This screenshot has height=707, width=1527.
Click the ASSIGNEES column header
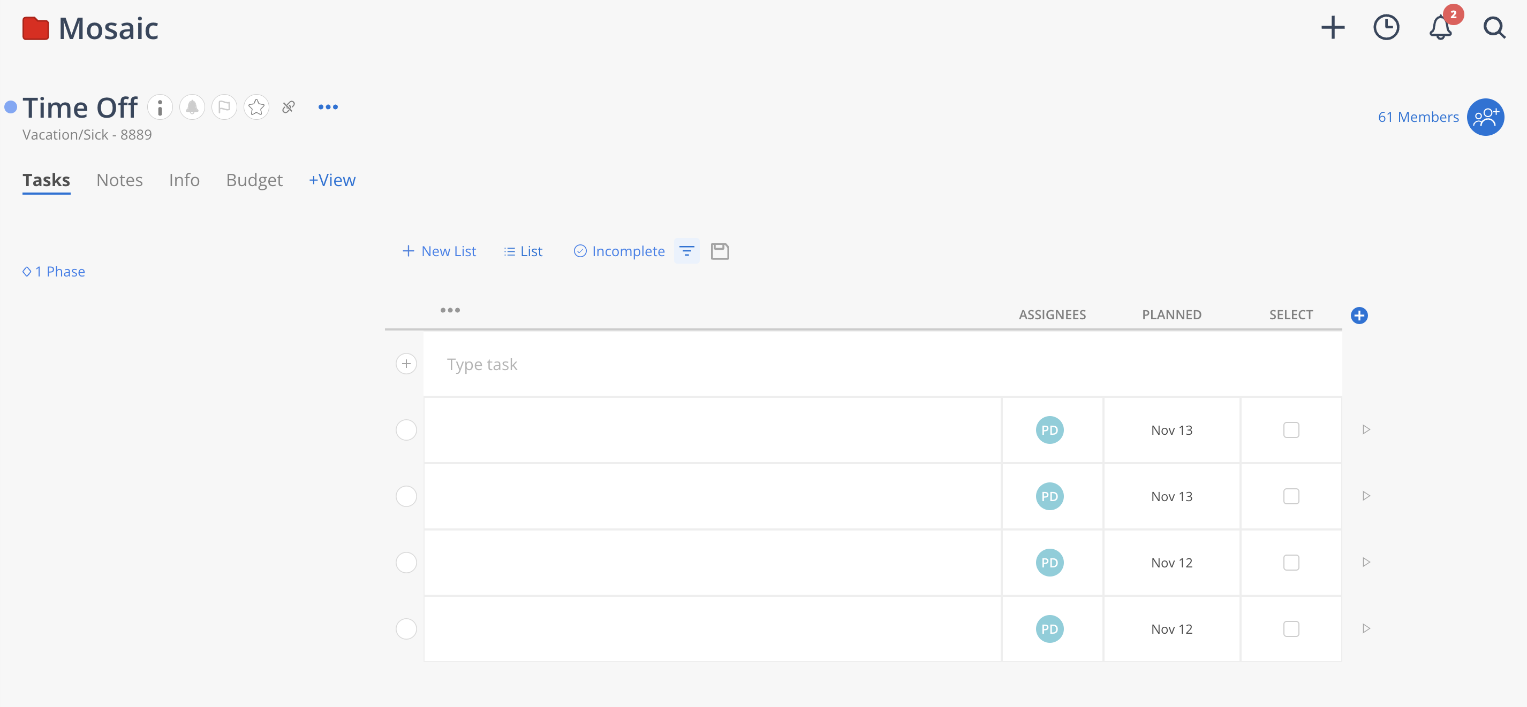[x=1052, y=315]
